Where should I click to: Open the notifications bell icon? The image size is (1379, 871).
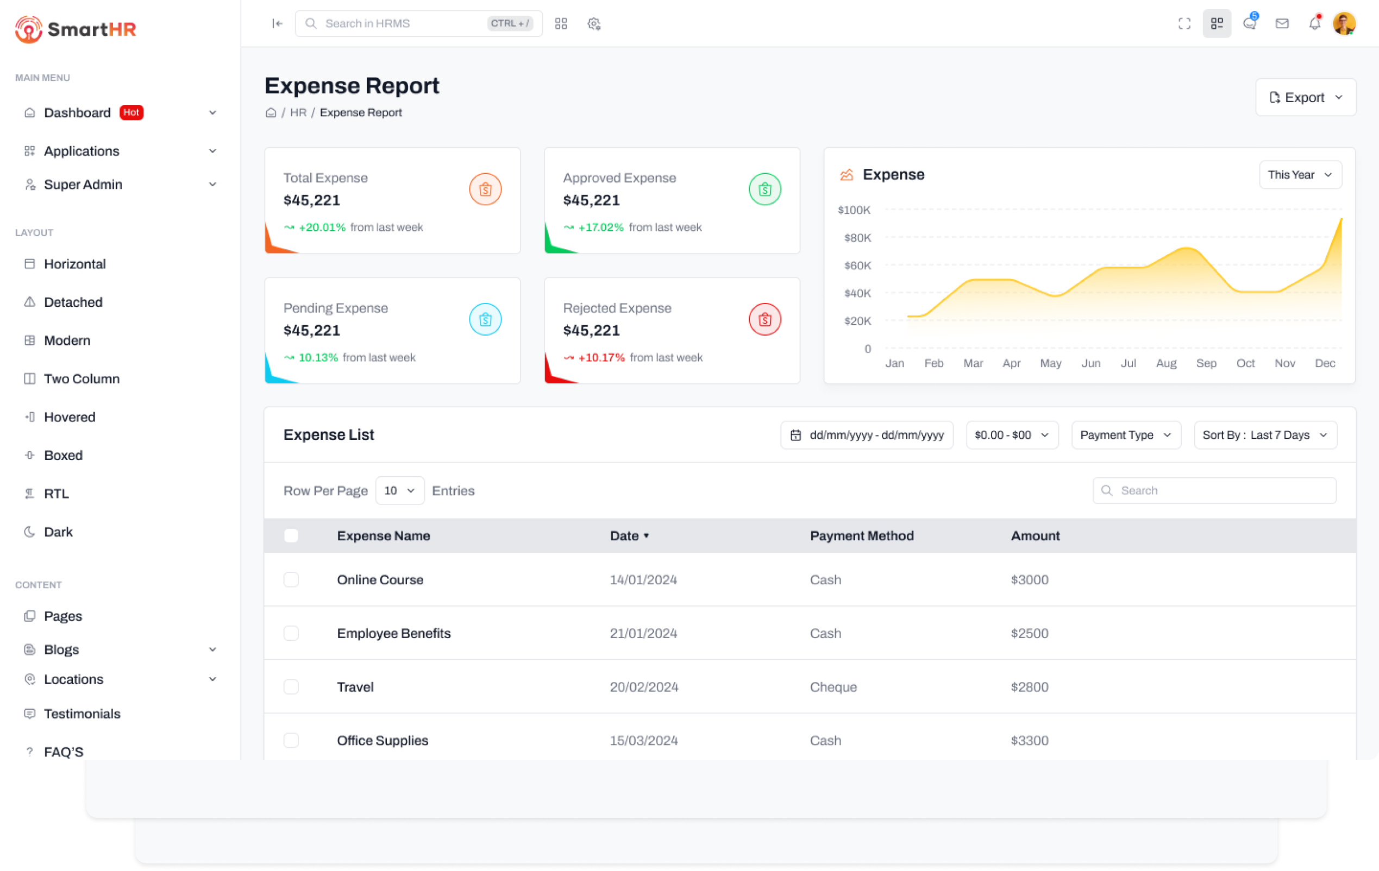coord(1314,23)
